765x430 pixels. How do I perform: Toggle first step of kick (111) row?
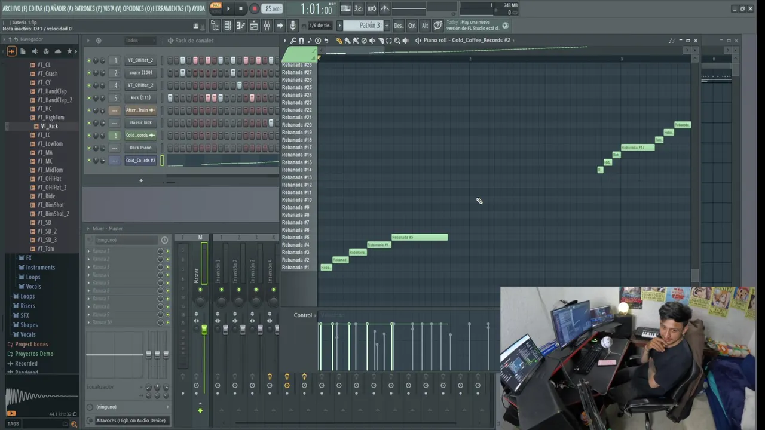(170, 98)
